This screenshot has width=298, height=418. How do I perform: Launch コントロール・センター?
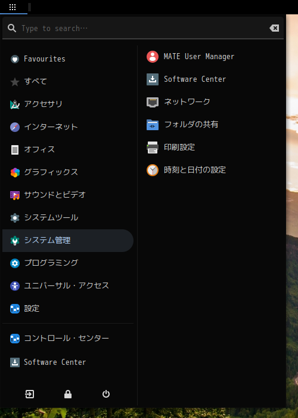tap(68, 339)
